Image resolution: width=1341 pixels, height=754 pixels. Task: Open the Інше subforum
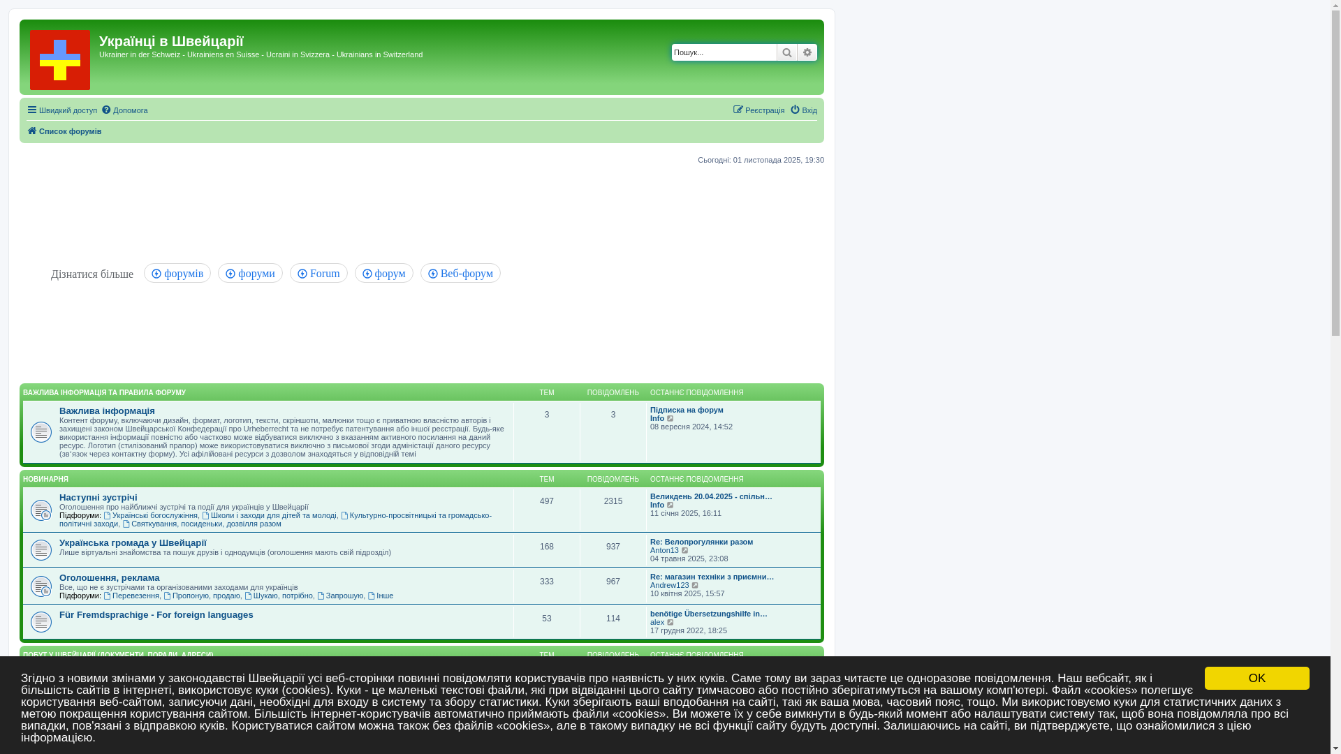(381, 596)
